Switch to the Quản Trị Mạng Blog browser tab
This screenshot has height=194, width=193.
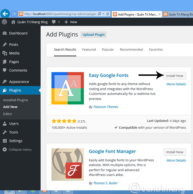tap(178, 14)
